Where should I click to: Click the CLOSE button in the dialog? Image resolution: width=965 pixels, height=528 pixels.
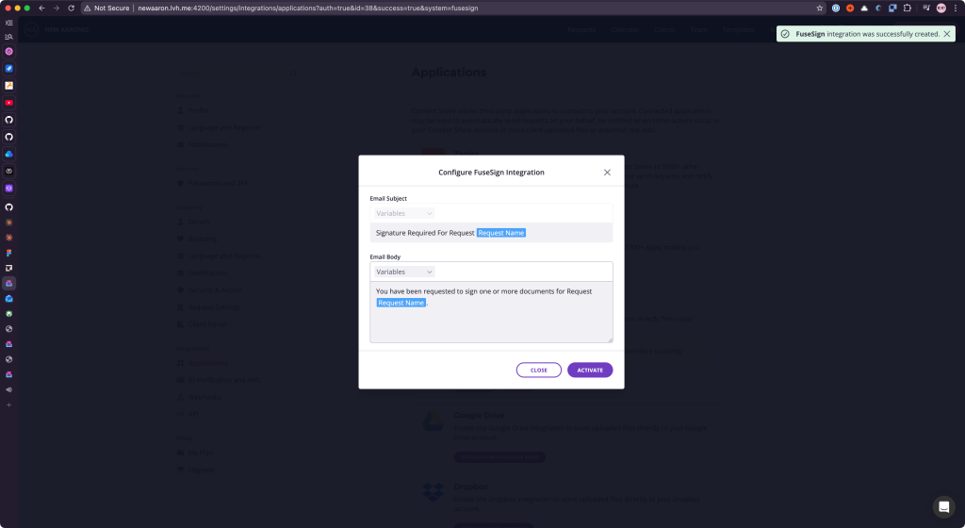pos(538,370)
